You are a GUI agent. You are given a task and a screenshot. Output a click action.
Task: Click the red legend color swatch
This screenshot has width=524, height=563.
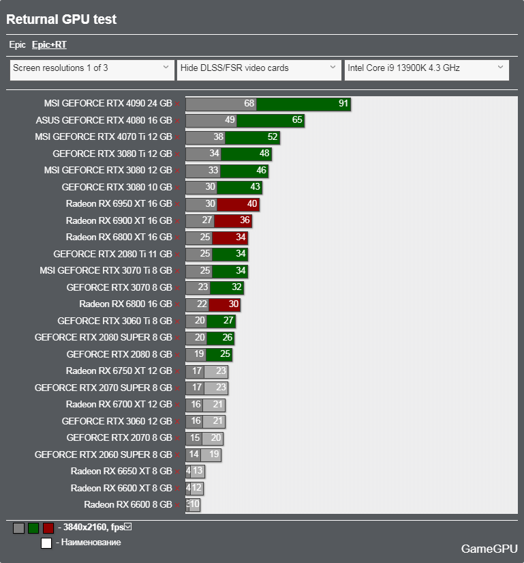point(48,528)
